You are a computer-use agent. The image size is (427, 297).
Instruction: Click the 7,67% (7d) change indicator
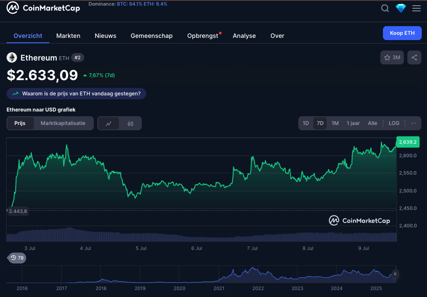(99, 75)
